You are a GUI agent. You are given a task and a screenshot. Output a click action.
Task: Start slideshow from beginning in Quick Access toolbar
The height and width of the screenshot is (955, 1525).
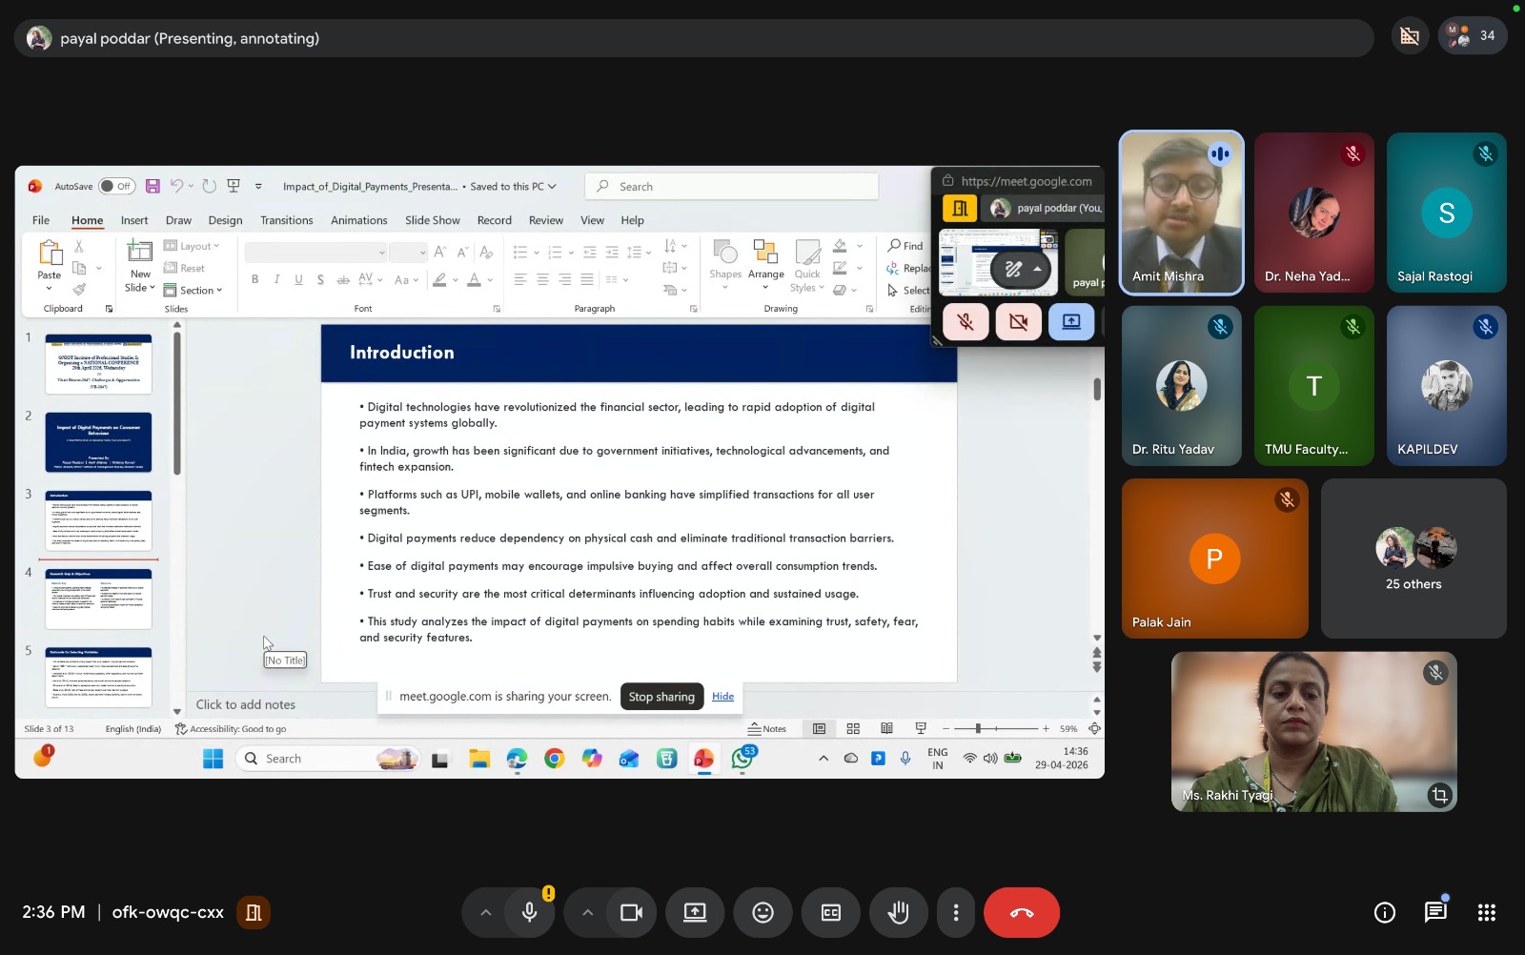pos(234,186)
